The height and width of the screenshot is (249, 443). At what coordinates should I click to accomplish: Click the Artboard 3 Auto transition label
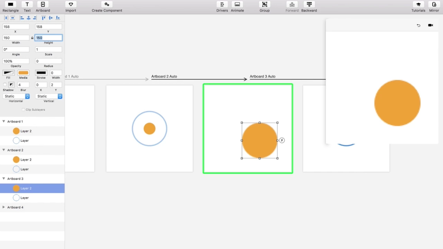click(263, 76)
